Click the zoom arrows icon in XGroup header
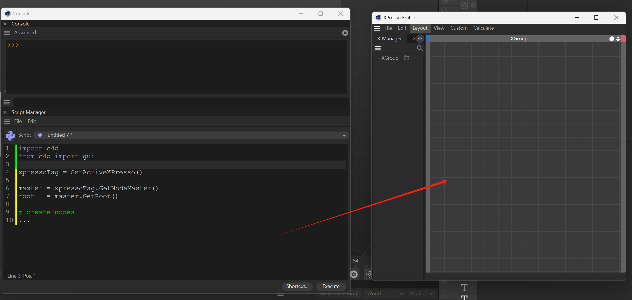The image size is (632, 300). pyautogui.click(x=618, y=39)
